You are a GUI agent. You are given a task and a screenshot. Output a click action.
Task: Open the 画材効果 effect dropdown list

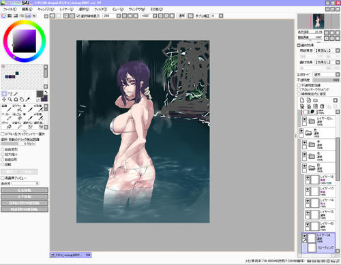(338, 62)
